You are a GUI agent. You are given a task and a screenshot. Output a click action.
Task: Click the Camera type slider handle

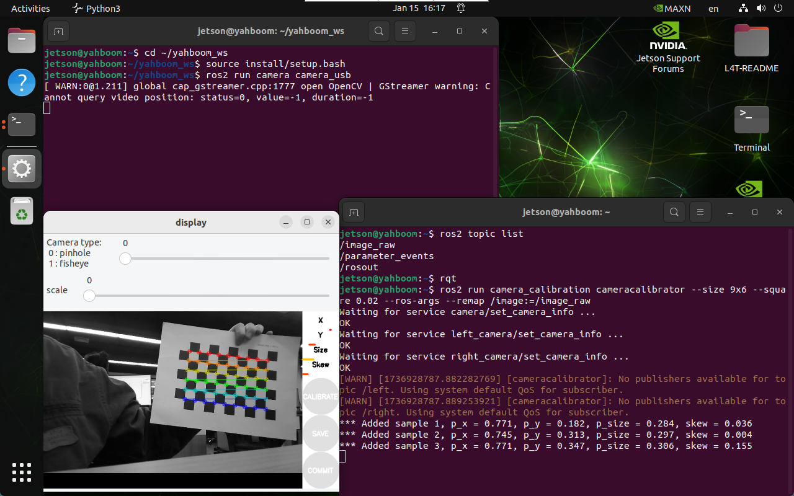[x=125, y=259]
